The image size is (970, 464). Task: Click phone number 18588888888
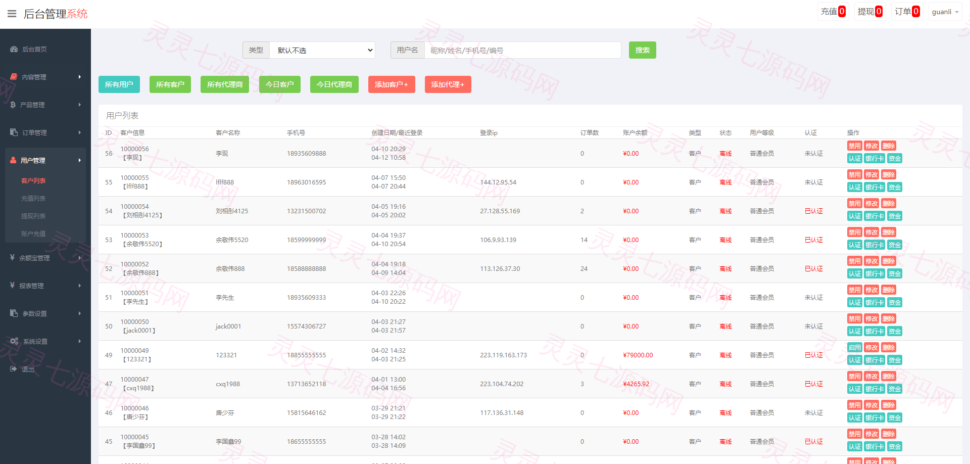click(307, 268)
